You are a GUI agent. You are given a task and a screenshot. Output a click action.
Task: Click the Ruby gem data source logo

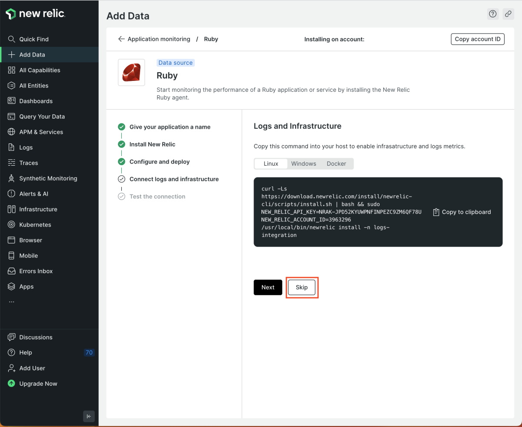pos(131,73)
